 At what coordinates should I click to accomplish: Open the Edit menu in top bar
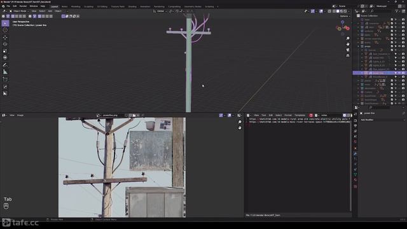click(15, 6)
